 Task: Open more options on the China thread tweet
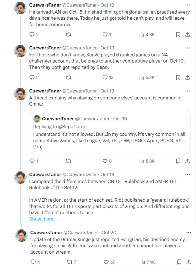(x=187, y=91)
